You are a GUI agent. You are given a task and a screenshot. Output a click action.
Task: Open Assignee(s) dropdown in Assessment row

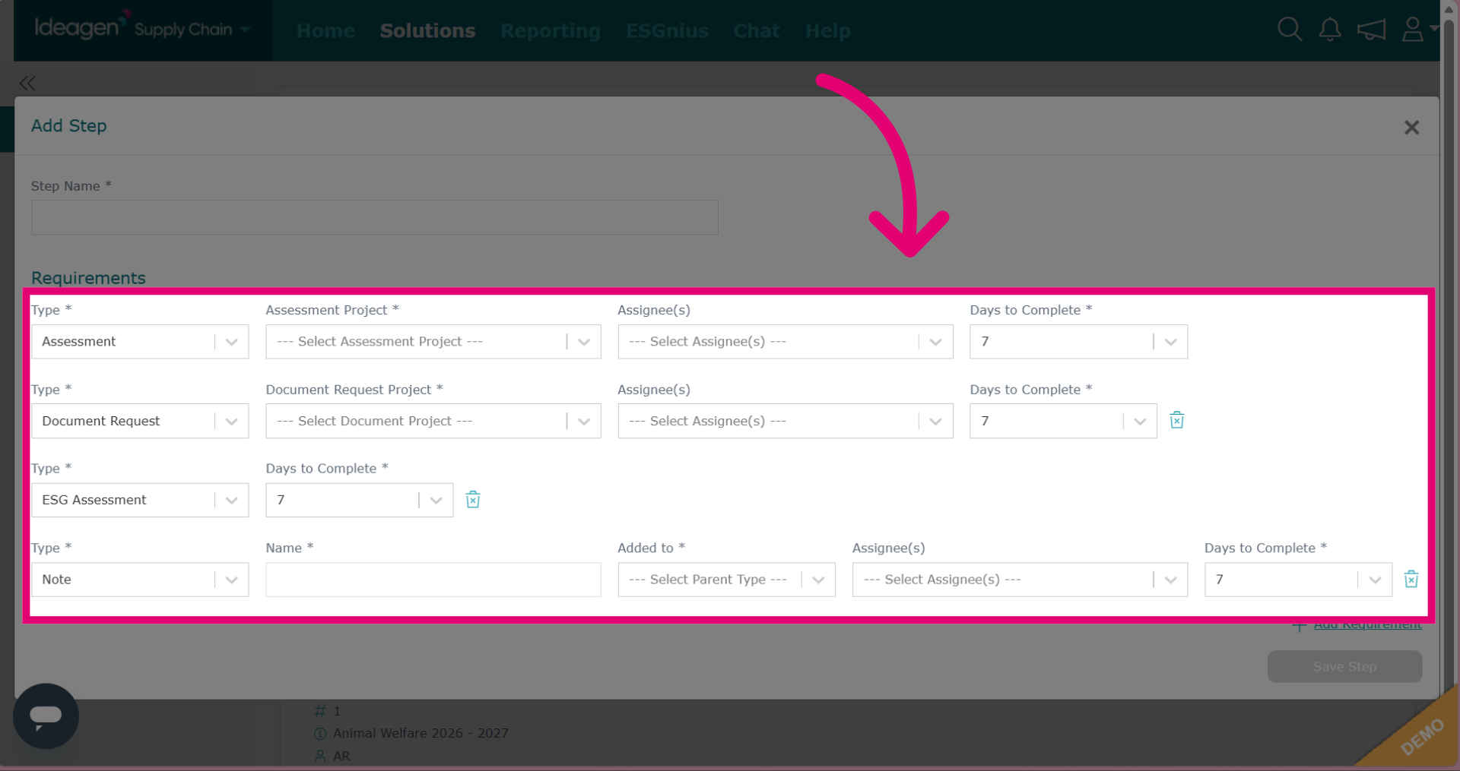click(x=786, y=342)
